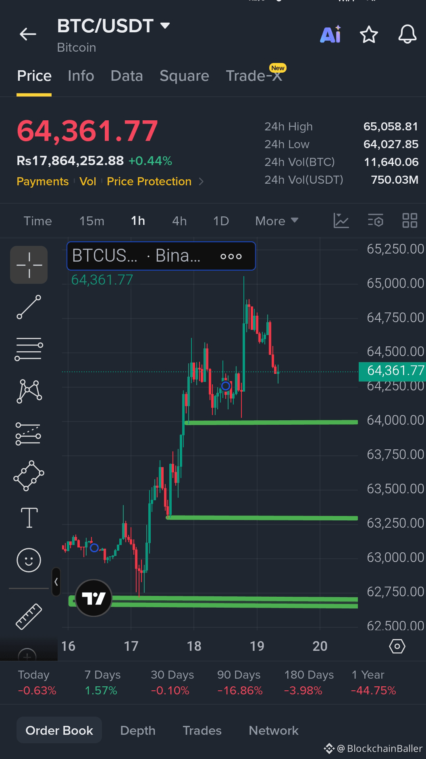Tap the 24h Vol(USDT) value 750.03M
The image size is (426, 759).
(x=395, y=180)
